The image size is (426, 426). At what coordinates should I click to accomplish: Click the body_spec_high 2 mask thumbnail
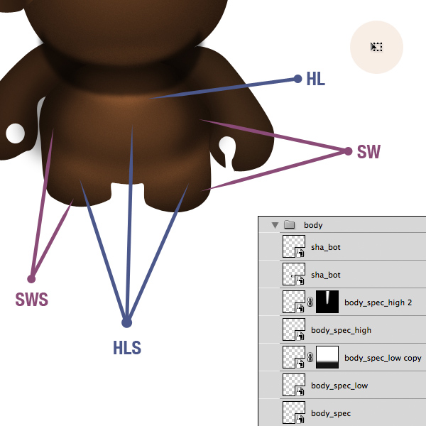(x=327, y=302)
